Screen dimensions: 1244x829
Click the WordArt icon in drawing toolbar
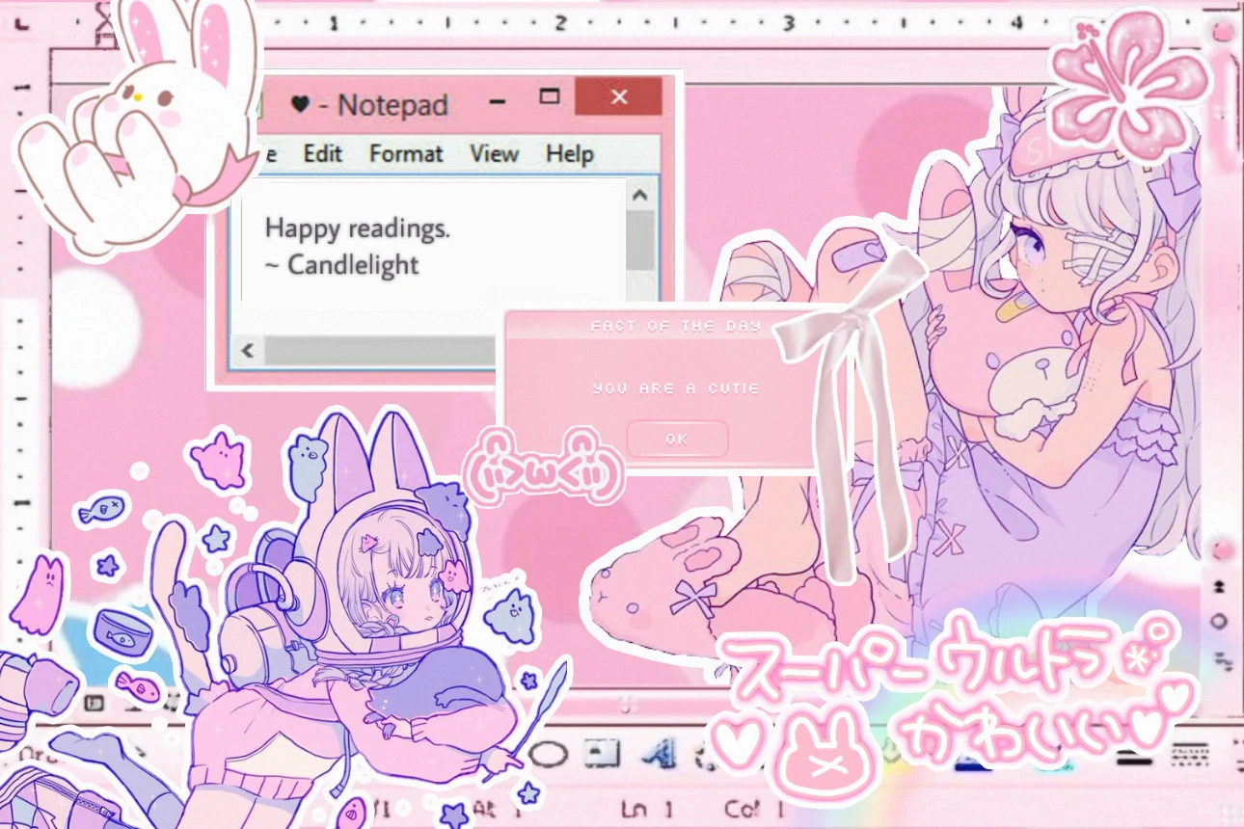[657, 753]
